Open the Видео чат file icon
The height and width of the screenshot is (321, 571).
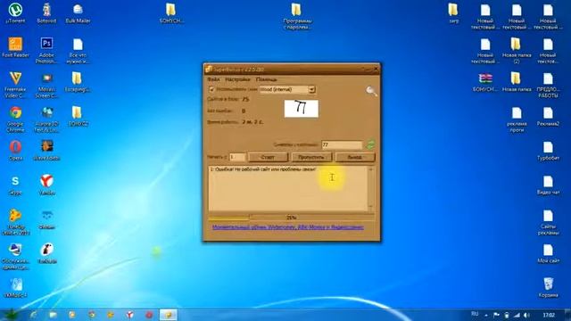pyautogui.click(x=548, y=185)
